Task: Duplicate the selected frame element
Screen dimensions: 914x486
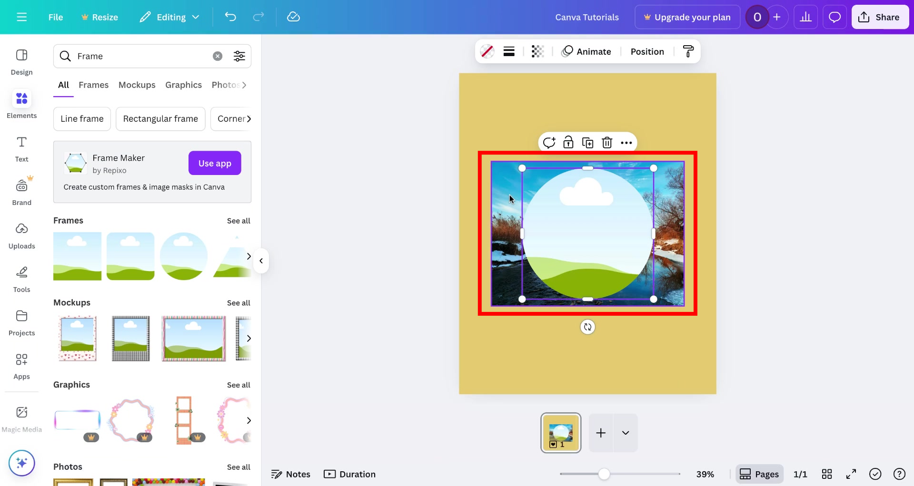Action: coord(588,142)
